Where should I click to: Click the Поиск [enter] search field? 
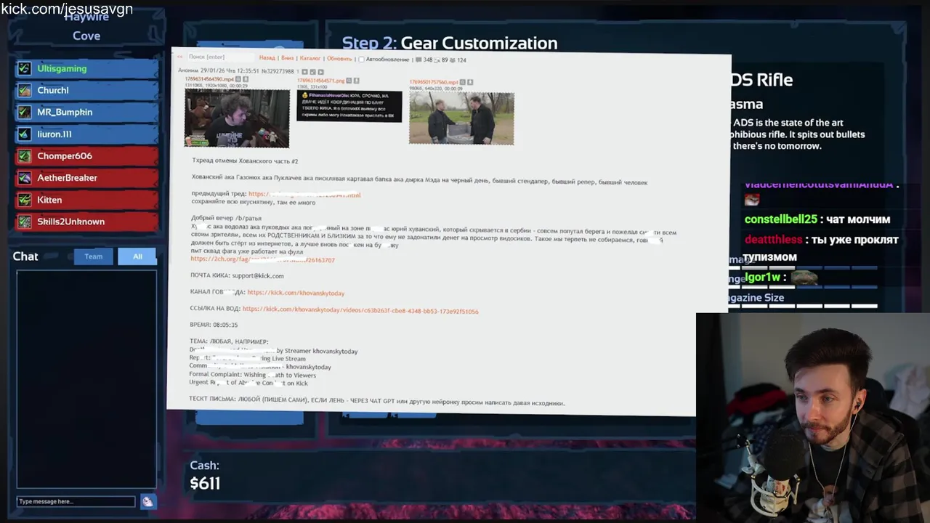pos(222,57)
